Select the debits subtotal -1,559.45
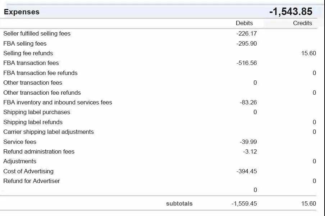The height and width of the screenshot is (216, 325). click(x=244, y=203)
